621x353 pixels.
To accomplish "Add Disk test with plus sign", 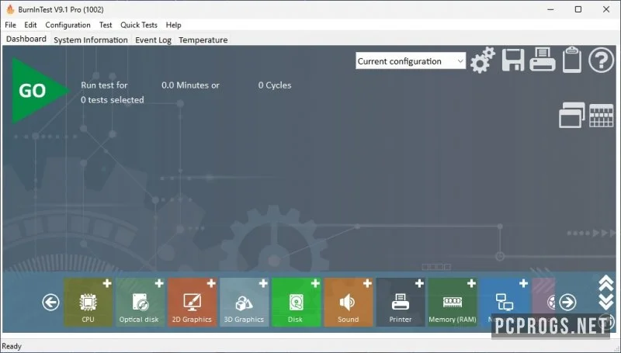I will click(315, 283).
